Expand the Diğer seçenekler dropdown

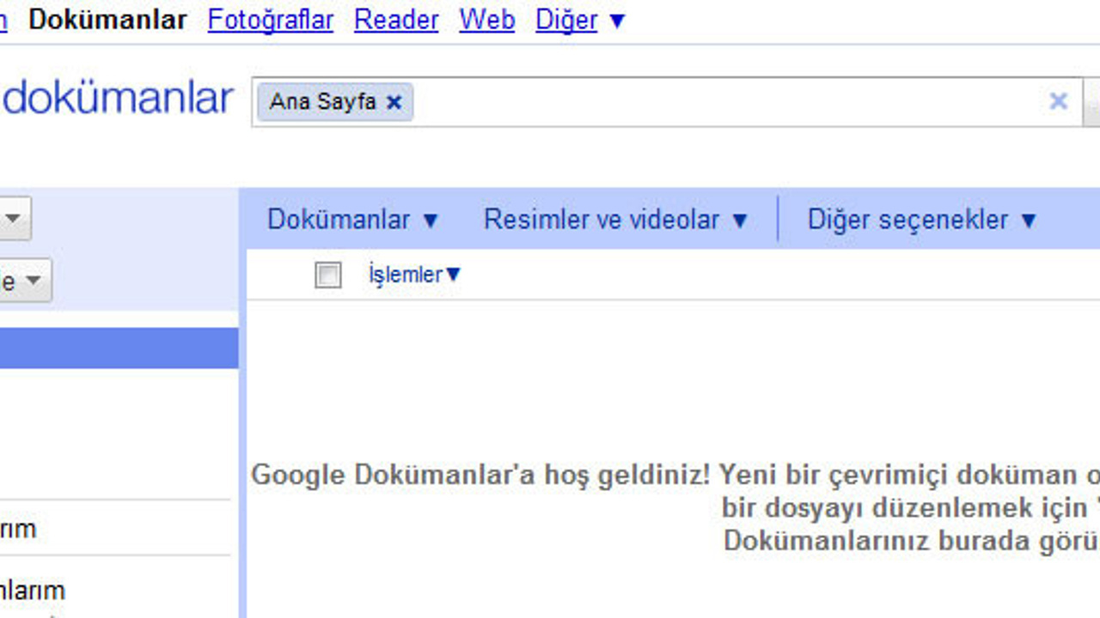click(922, 220)
